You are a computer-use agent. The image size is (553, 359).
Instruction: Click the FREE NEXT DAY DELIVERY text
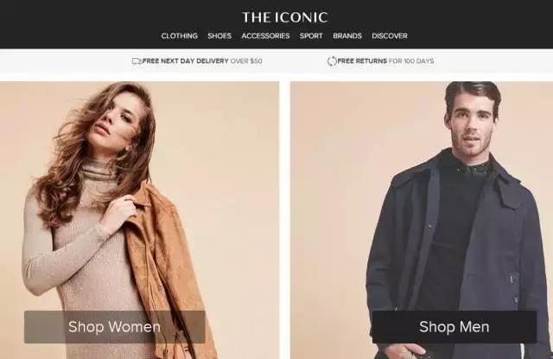point(186,61)
